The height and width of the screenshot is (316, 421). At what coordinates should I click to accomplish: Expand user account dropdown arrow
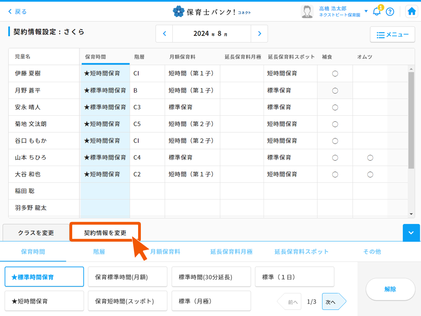coord(366,11)
